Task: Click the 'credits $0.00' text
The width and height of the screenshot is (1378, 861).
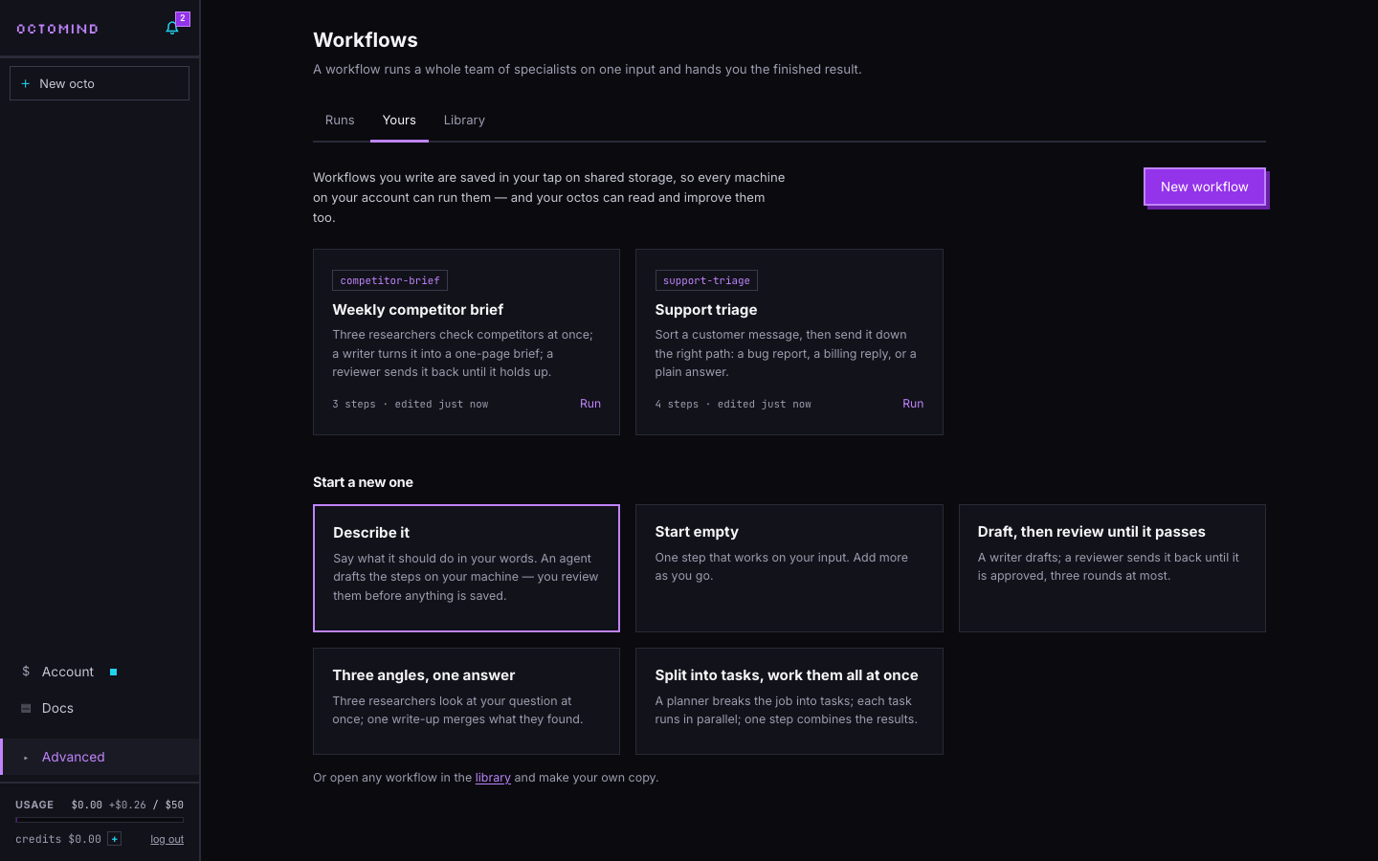Action: (x=58, y=839)
